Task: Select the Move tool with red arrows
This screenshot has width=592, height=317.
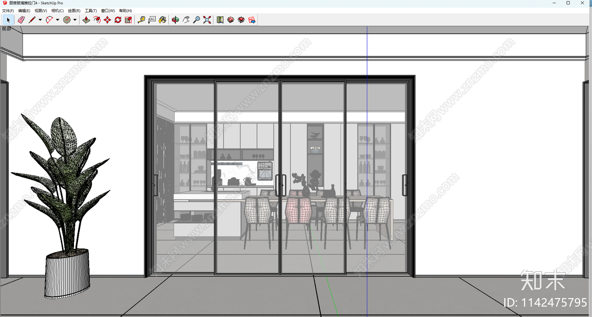Action: [107, 20]
